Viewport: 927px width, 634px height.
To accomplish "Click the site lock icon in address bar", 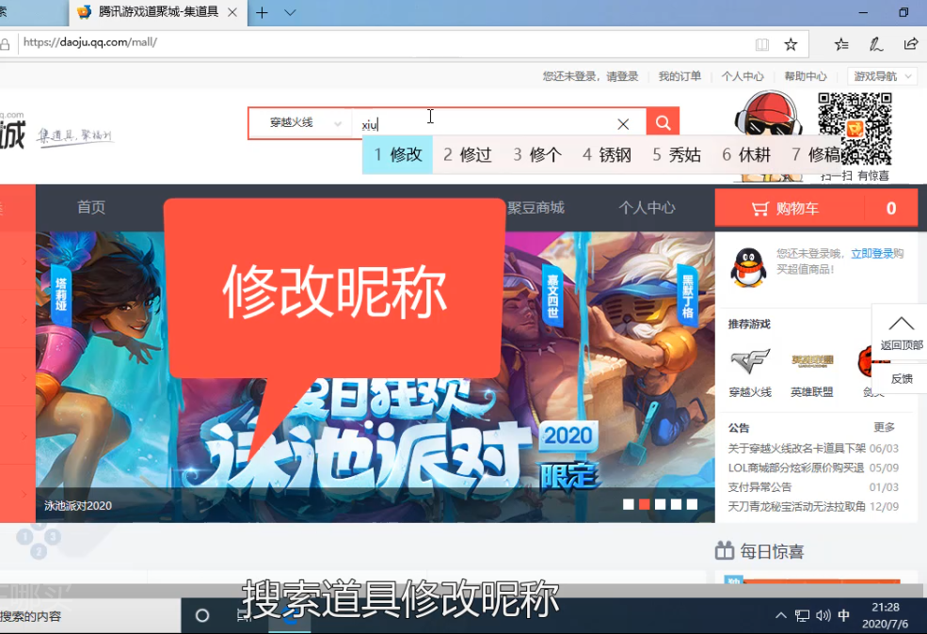I will point(6,43).
